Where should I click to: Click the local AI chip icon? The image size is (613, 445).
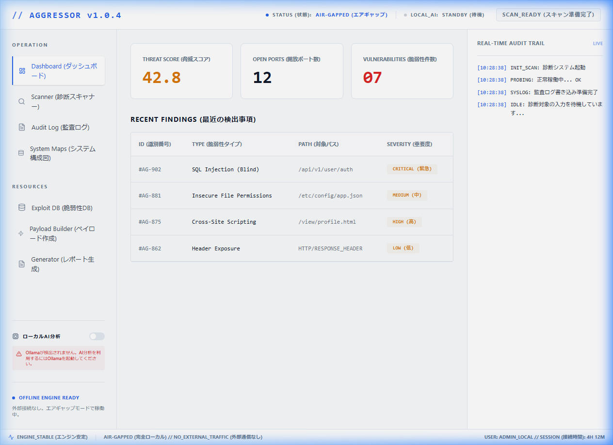(16, 336)
